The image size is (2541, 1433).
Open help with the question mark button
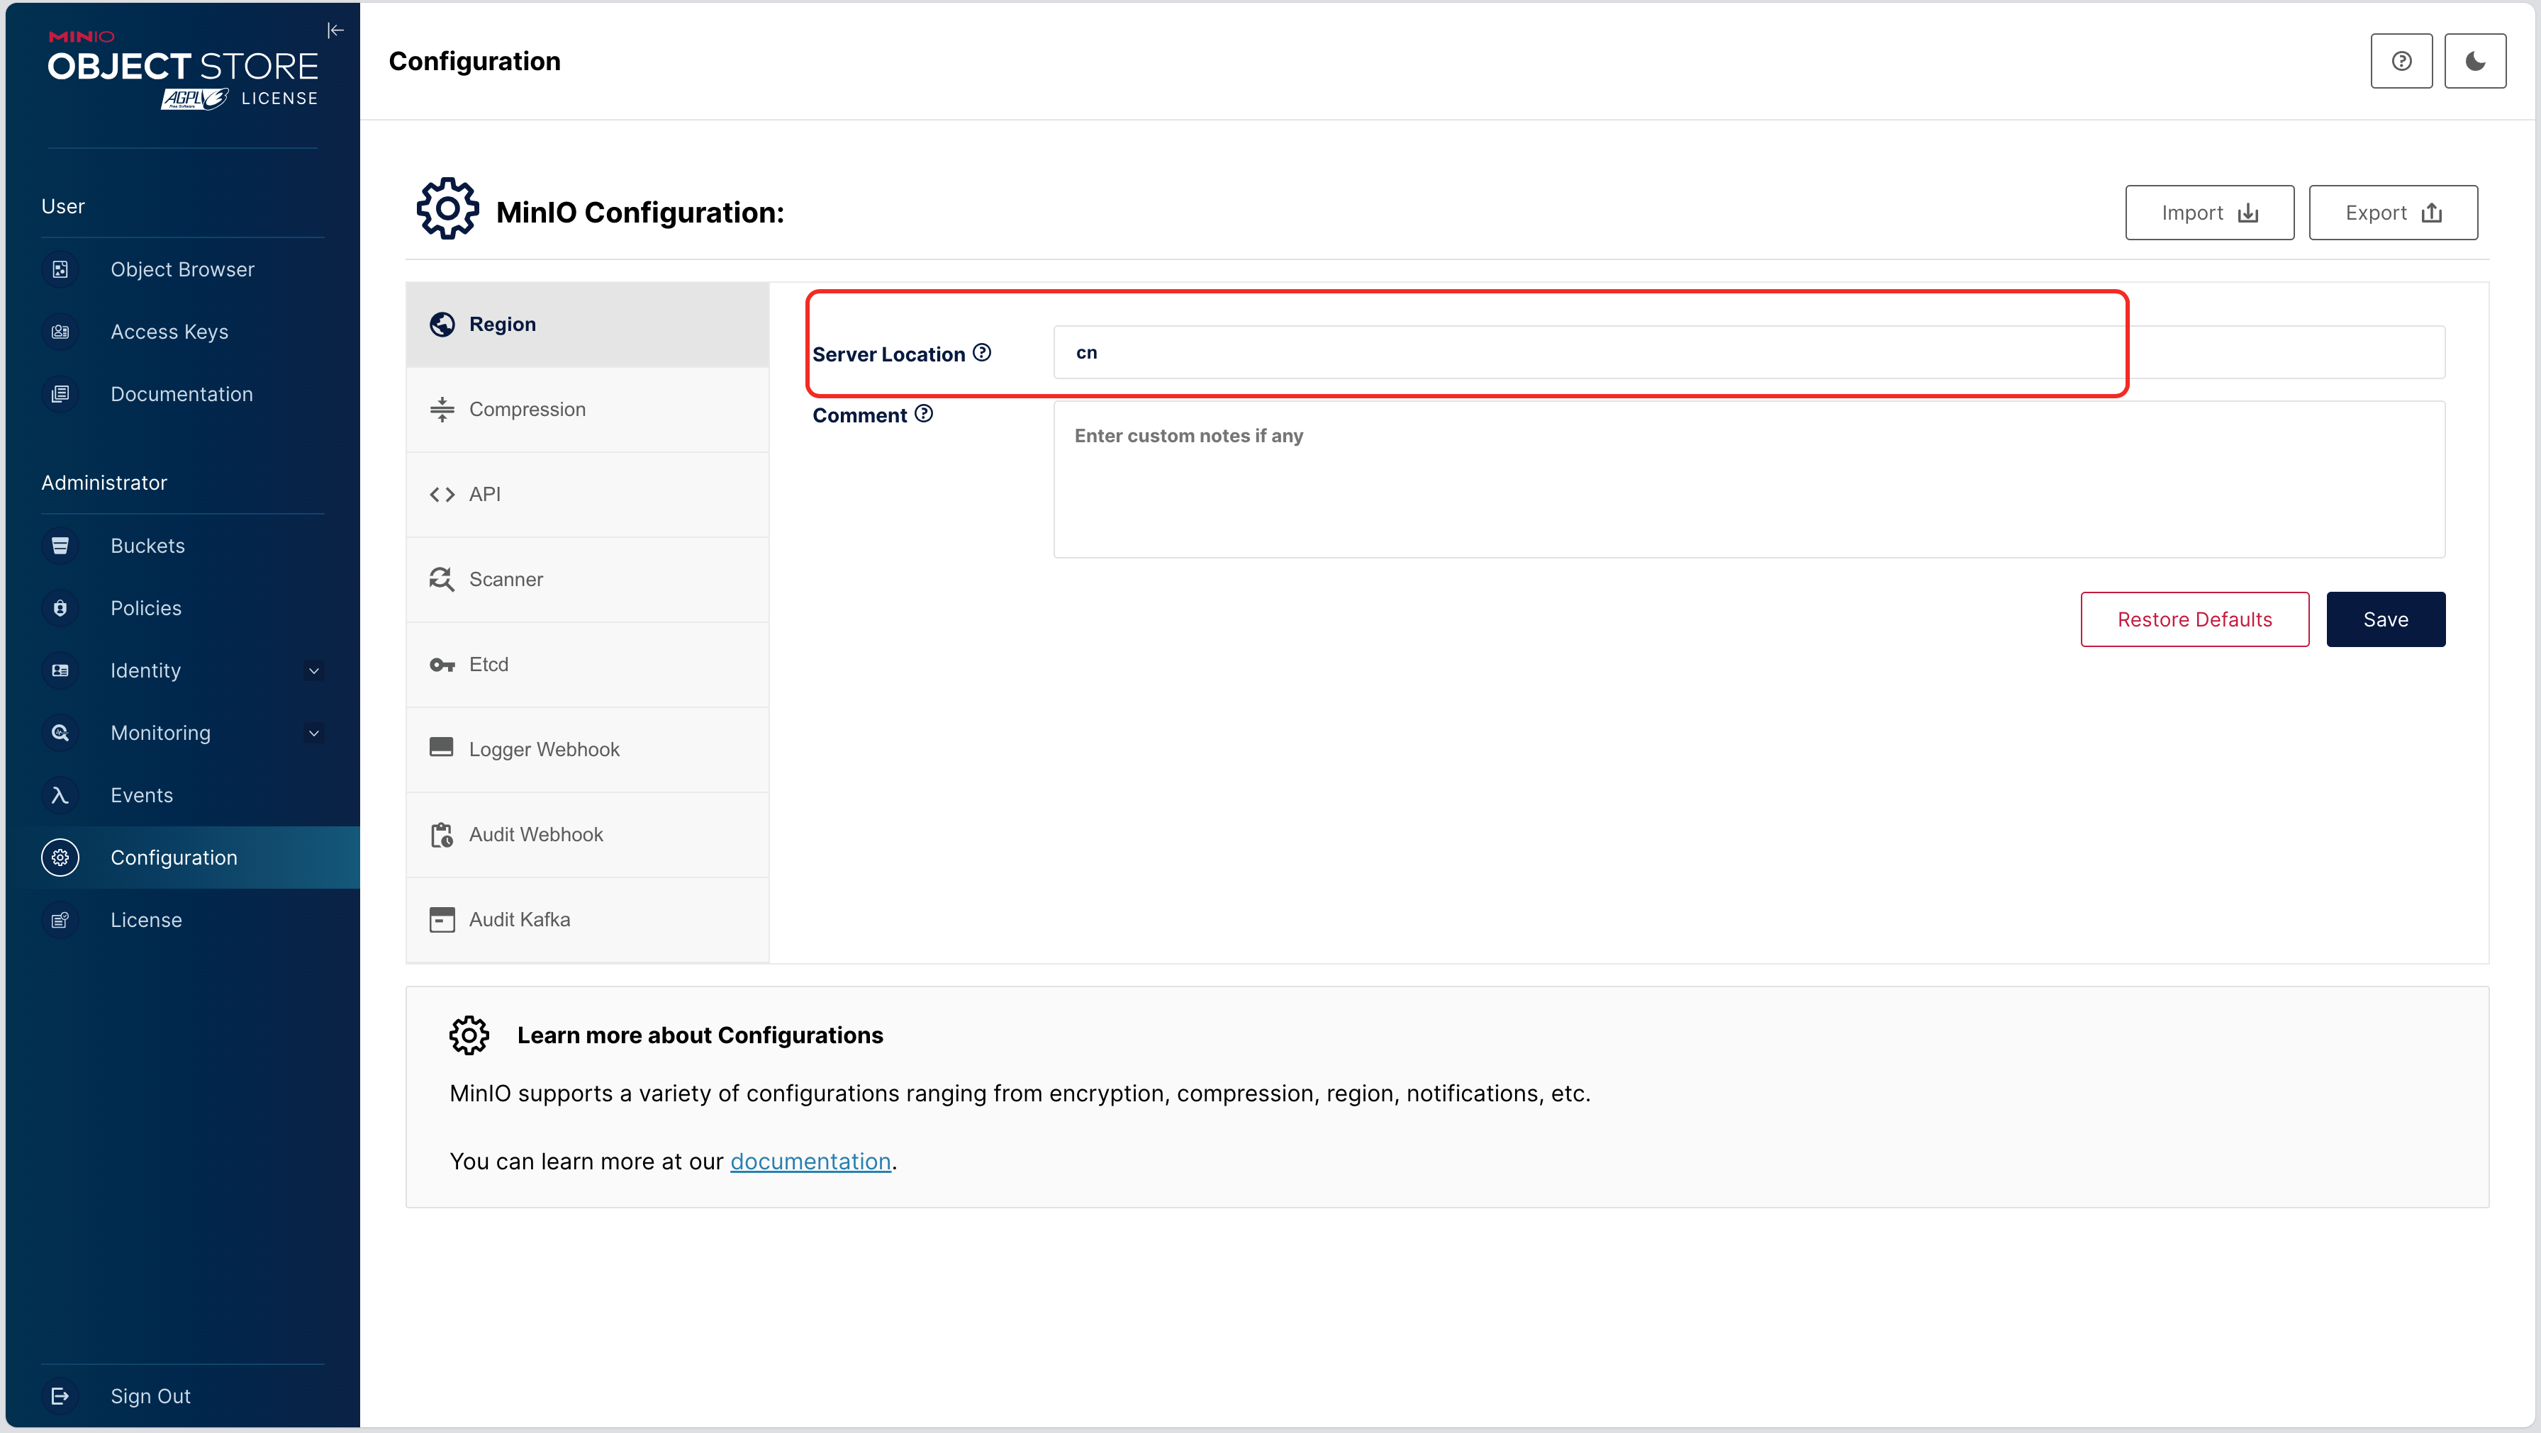point(2401,61)
